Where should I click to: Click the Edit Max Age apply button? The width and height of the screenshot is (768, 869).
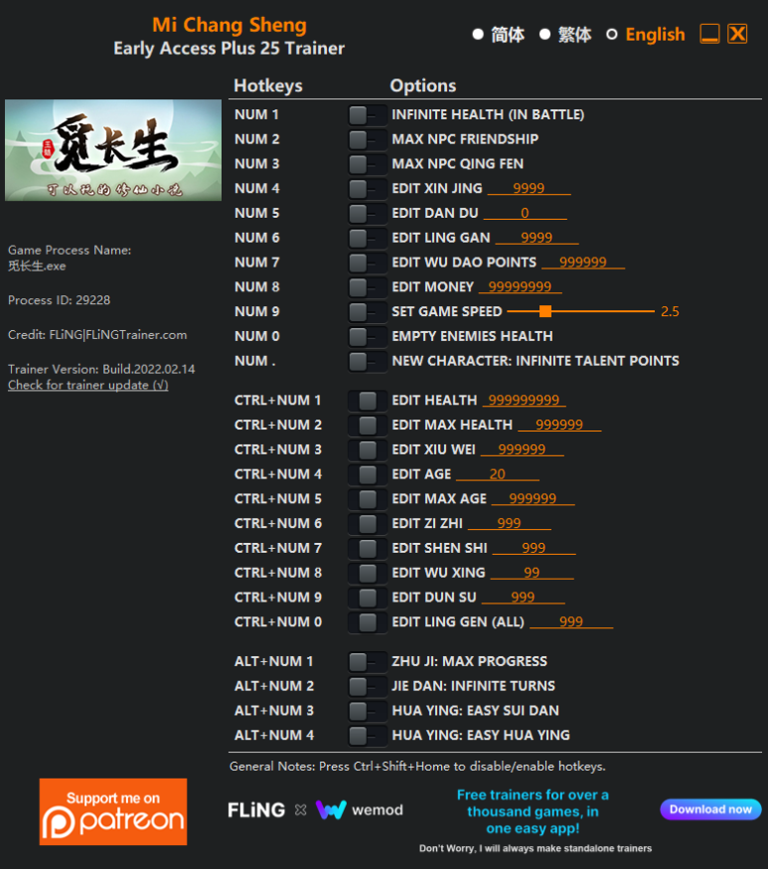click(368, 499)
